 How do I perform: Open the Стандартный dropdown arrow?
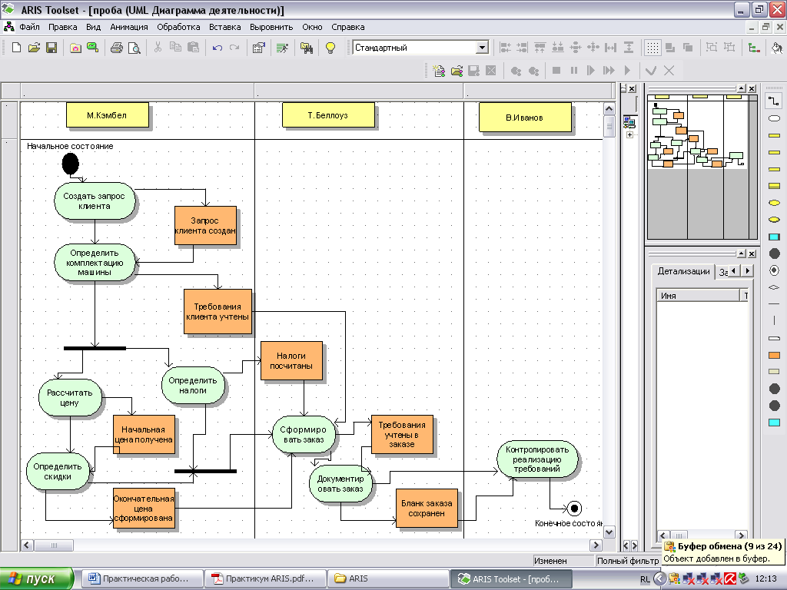(x=482, y=48)
